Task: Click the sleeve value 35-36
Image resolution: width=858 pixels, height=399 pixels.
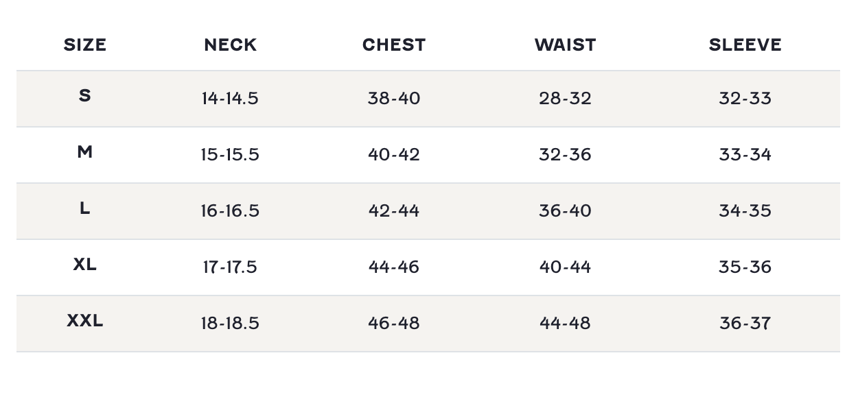Action: click(745, 267)
